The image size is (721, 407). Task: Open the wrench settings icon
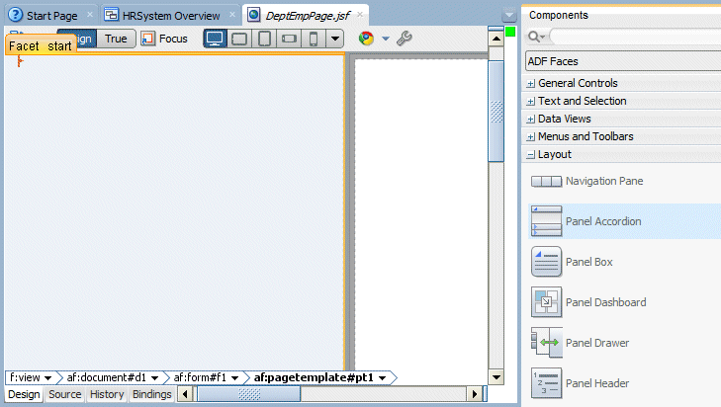(x=405, y=39)
